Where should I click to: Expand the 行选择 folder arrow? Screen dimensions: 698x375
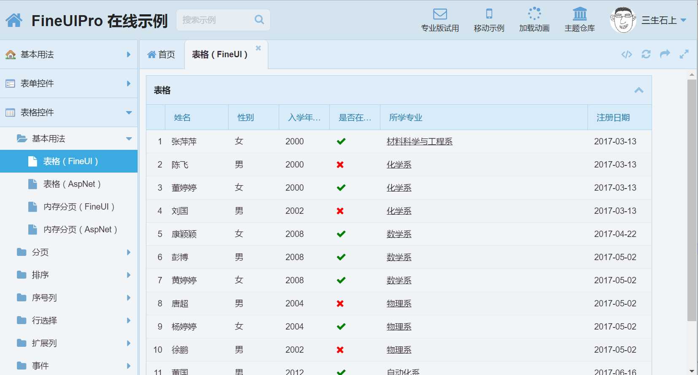[x=129, y=320]
